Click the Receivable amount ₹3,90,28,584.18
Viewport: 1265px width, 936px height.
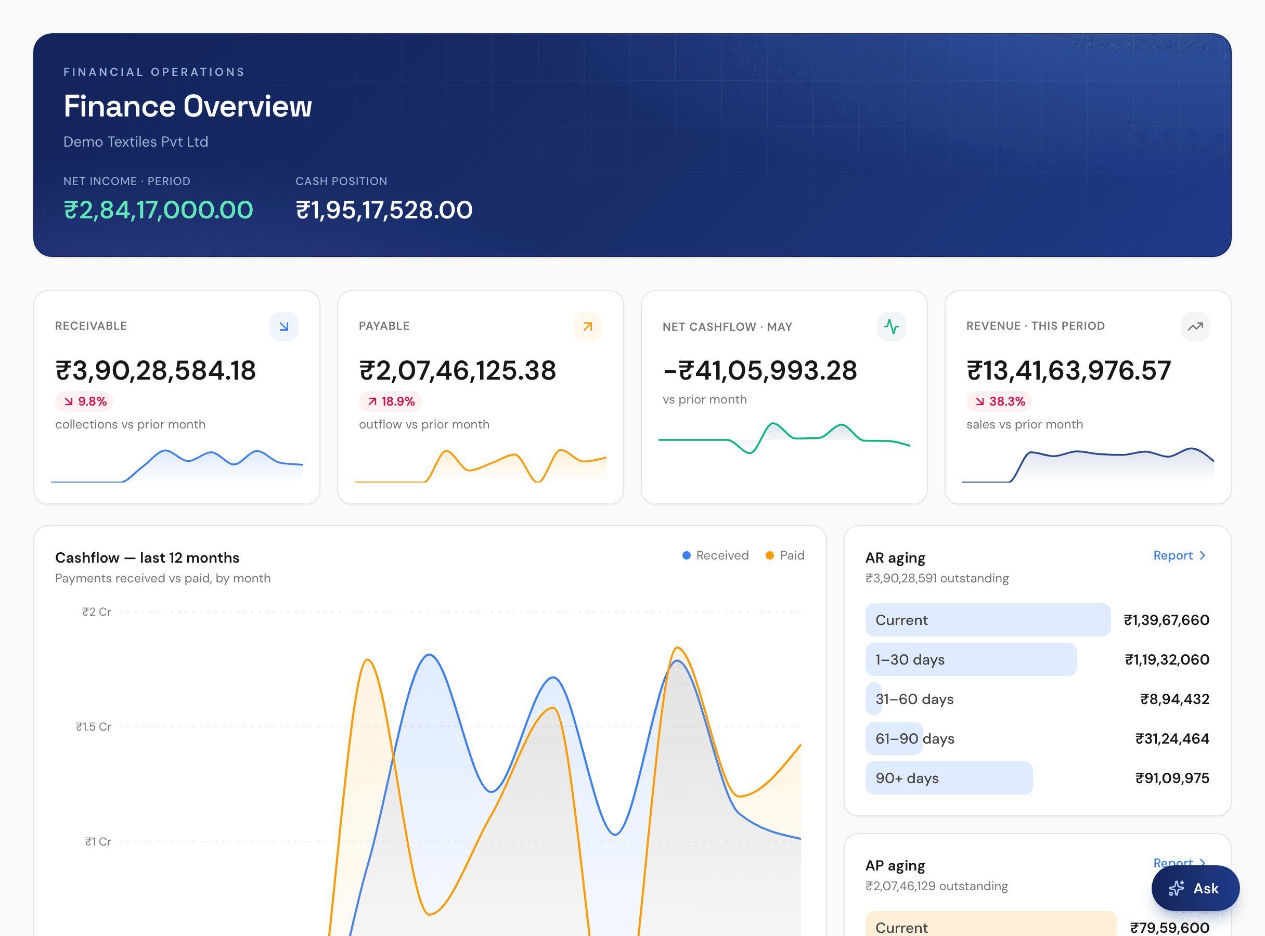tap(156, 371)
